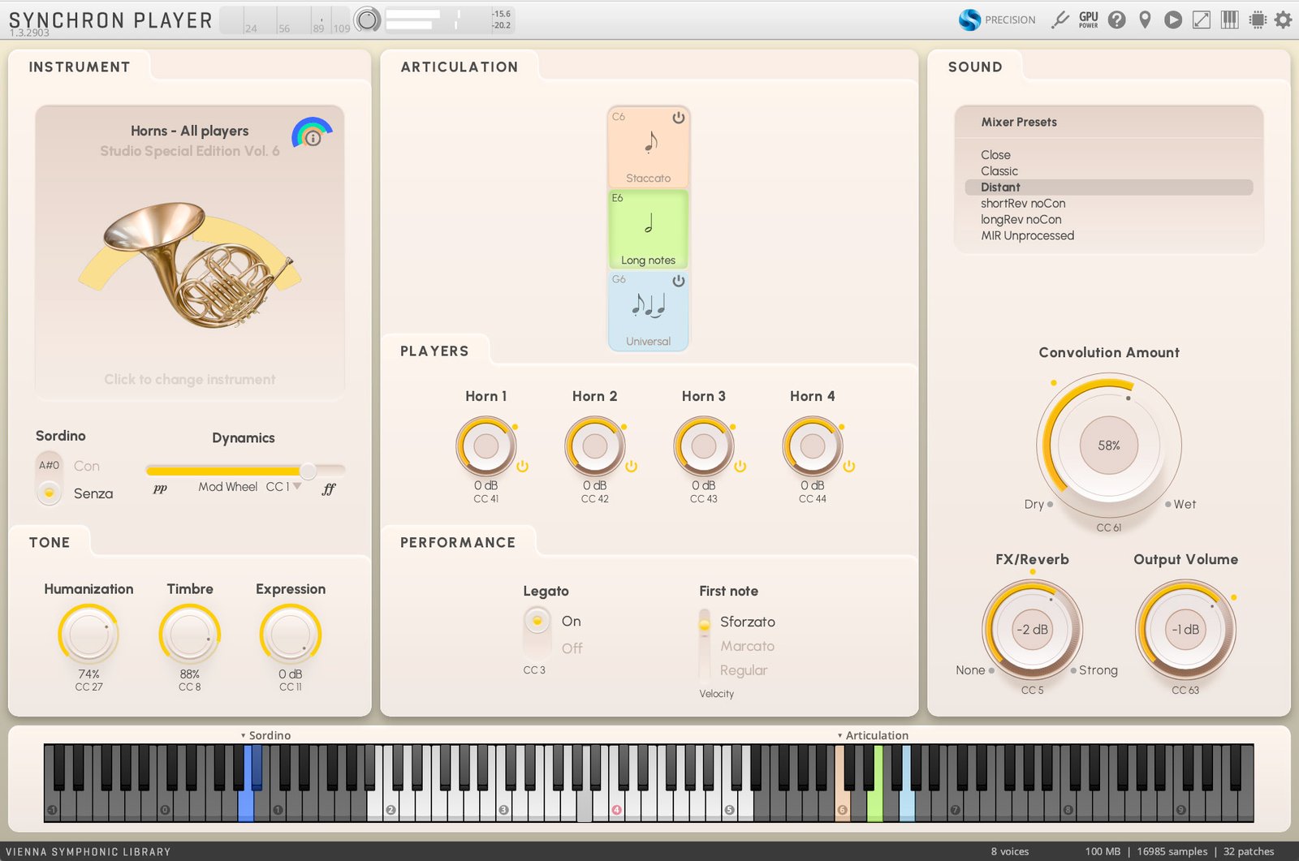Open help via the question mark icon

1117,20
